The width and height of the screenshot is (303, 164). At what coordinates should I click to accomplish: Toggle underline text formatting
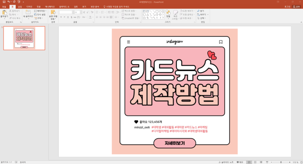coord(68,17)
